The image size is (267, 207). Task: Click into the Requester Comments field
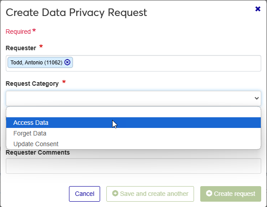click(x=133, y=166)
